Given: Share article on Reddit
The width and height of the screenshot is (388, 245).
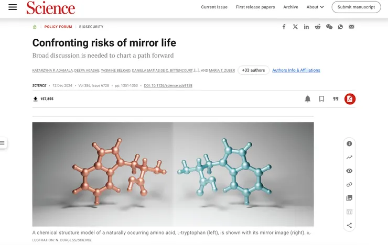Looking at the screenshot, I should pyautogui.click(x=318, y=27).
